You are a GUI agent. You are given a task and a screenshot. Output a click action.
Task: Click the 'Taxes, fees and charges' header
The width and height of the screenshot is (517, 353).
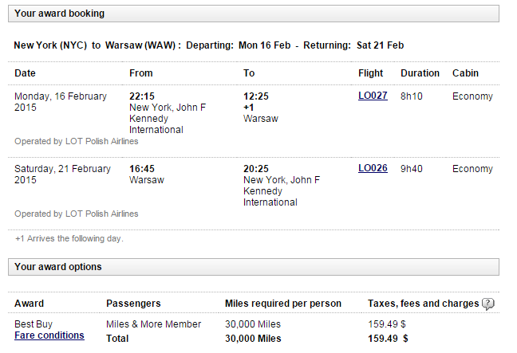coord(423,304)
